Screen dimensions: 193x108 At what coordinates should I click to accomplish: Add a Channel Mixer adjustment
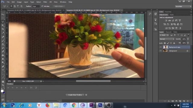(178, 24)
